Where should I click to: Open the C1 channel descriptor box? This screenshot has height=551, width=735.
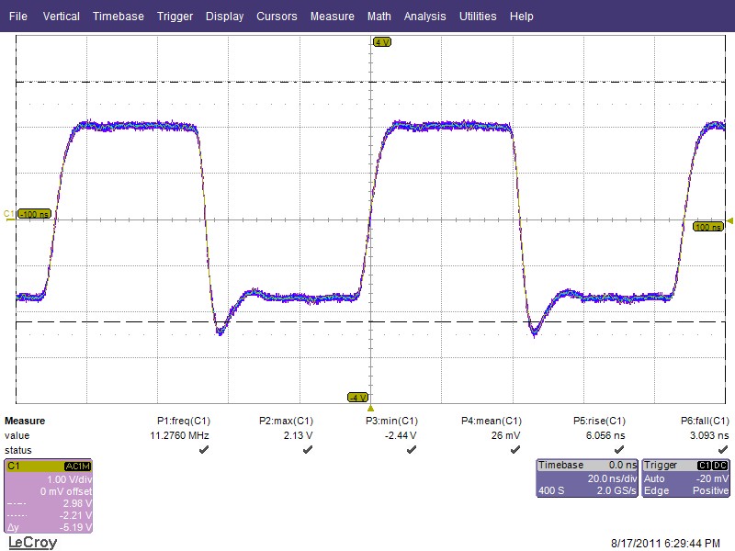point(49,496)
